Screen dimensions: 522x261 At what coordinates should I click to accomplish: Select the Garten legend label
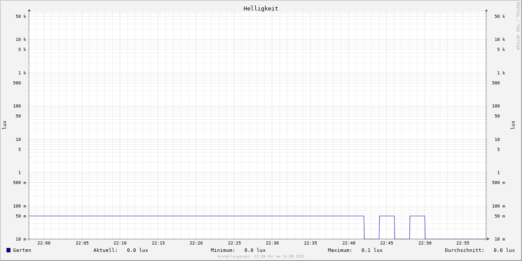[x=22, y=250]
